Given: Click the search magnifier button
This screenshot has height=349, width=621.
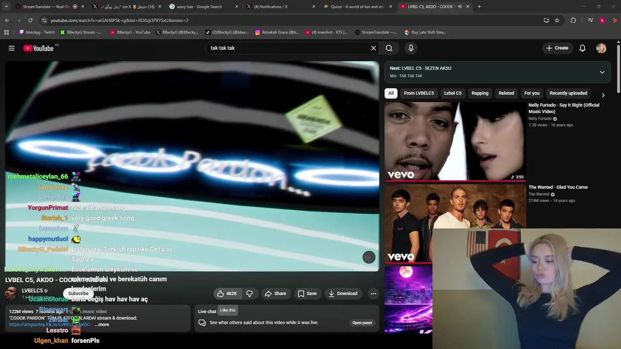Looking at the screenshot, I should click(389, 48).
